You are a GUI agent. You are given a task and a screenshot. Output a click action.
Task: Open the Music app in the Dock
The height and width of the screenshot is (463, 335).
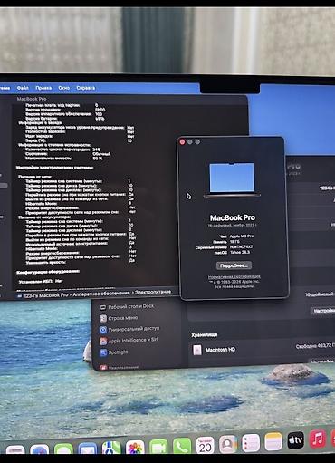click(x=318, y=439)
